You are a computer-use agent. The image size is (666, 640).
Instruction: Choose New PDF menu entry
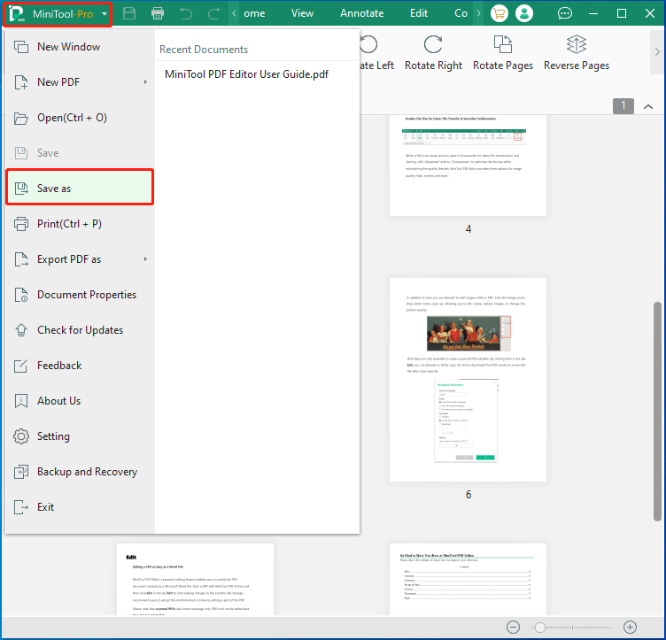pos(80,82)
